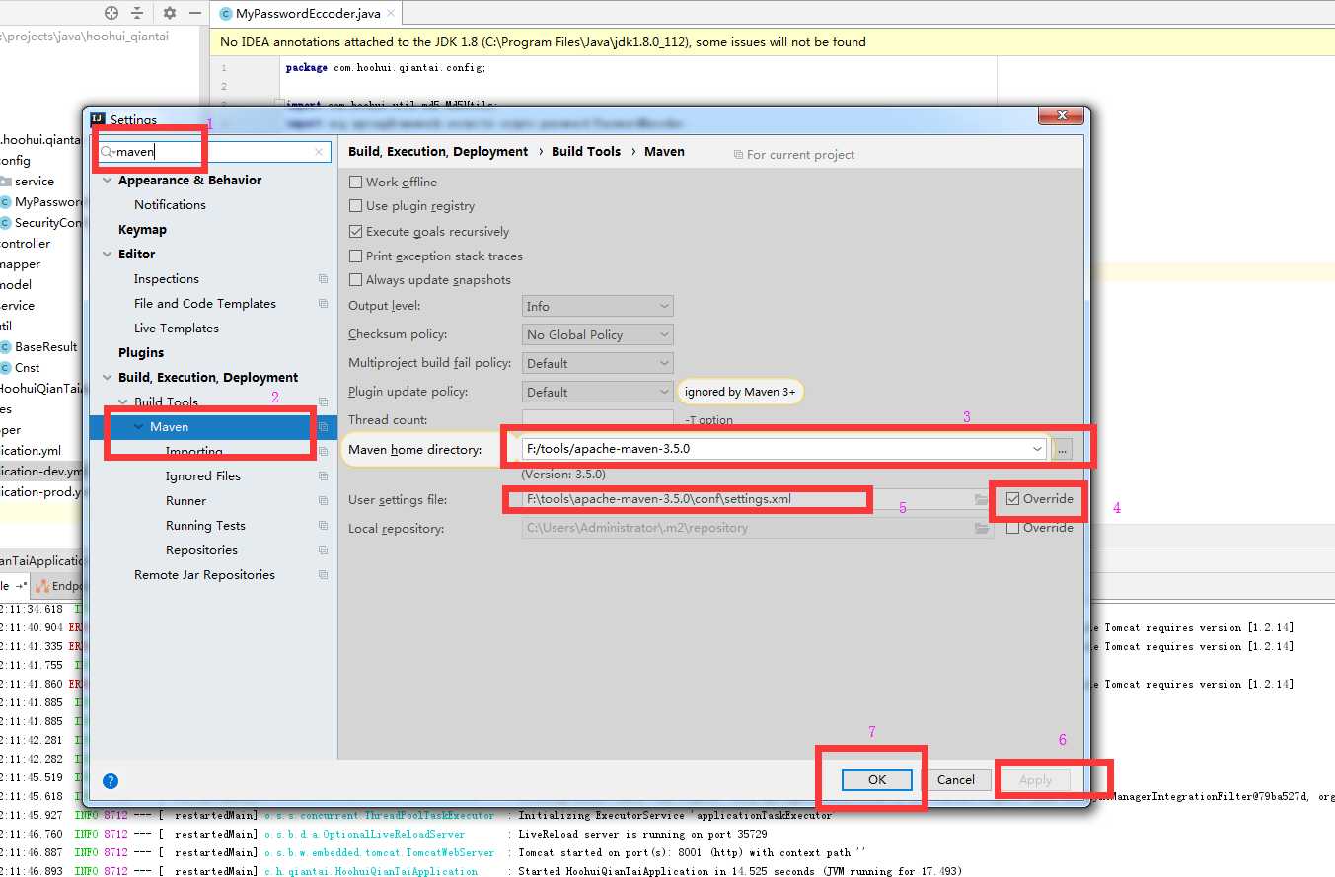Image resolution: width=1335 pixels, height=877 pixels.
Task: Click Build Tools in the breadcrumb
Action: tap(586, 152)
